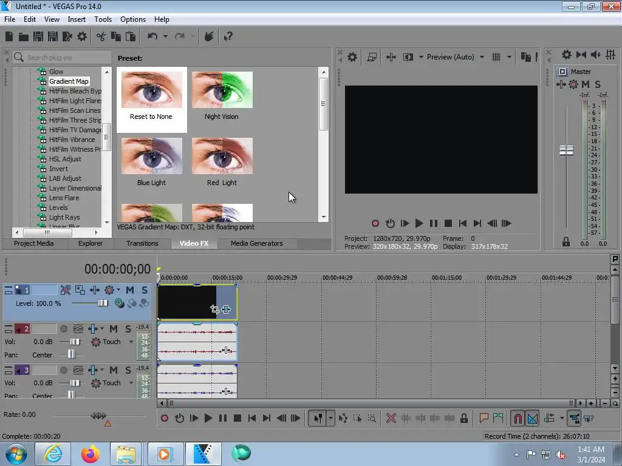The width and height of the screenshot is (622, 466).
Task: Open split screen view dropdown arrow
Action: (420, 57)
